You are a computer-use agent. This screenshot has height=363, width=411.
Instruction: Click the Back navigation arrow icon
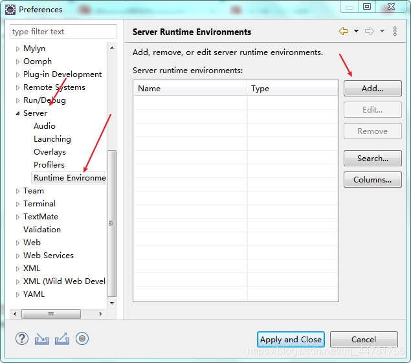(343, 31)
